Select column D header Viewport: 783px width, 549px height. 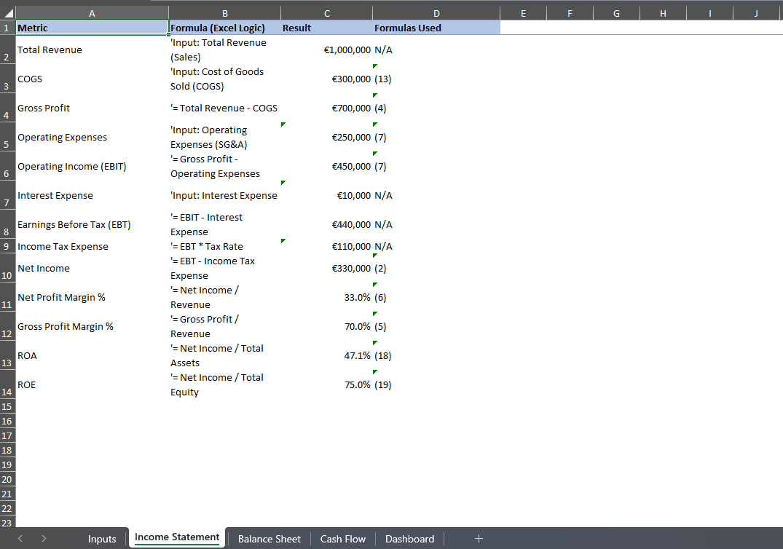[x=436, y=13]
